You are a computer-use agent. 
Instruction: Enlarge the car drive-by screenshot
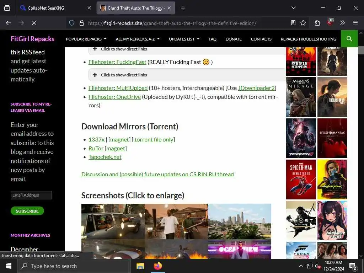pos(113,221)
